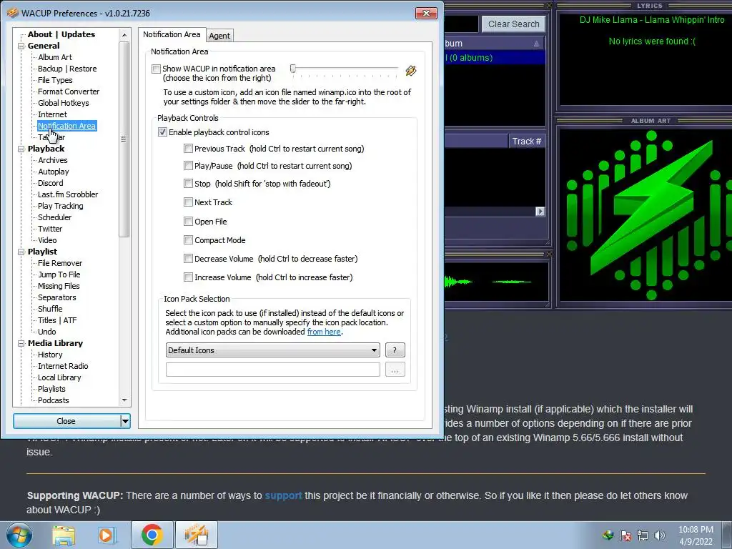732x549 pixels.
Task: Open the Close button dropdown arrow
Action: pyautogui.click(x=125, y=421)
